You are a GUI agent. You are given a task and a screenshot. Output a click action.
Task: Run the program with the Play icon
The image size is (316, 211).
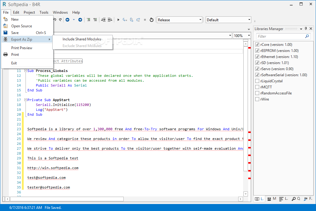click(118, 20)
